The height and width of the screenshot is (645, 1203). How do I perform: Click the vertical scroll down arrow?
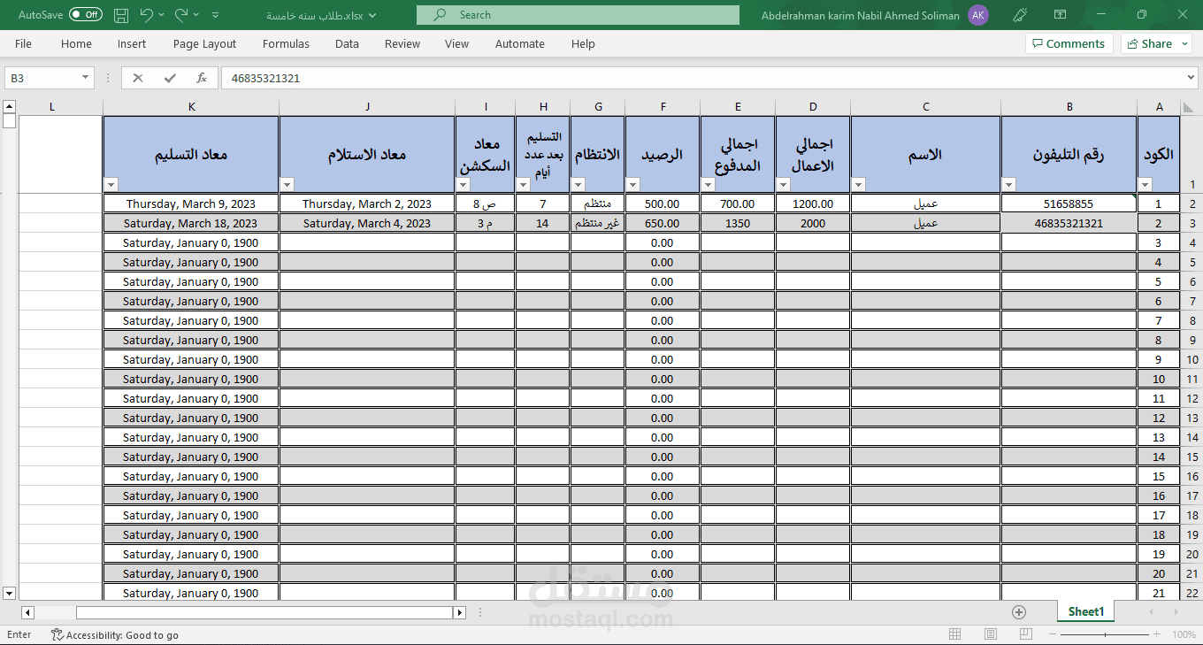pyautogui.click(x=9, y=593)
